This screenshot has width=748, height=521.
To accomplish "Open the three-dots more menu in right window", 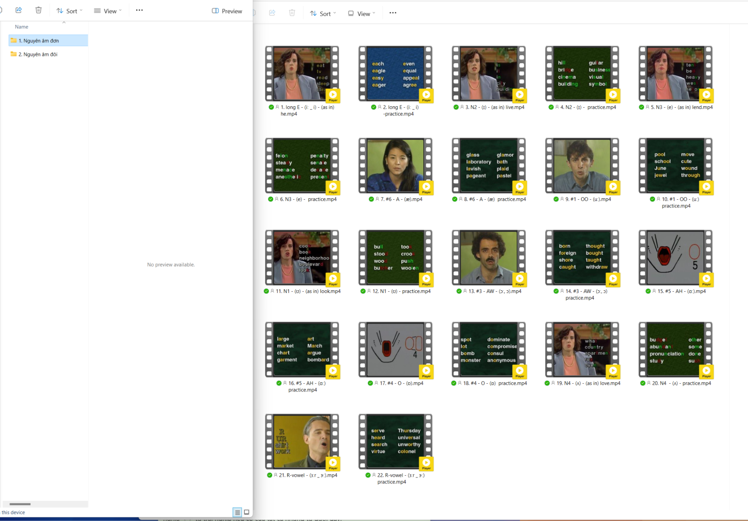I will [393, 13].
